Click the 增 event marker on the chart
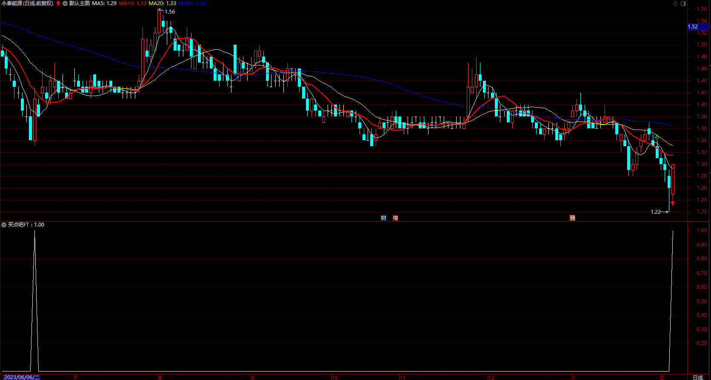 pos(395,218)
